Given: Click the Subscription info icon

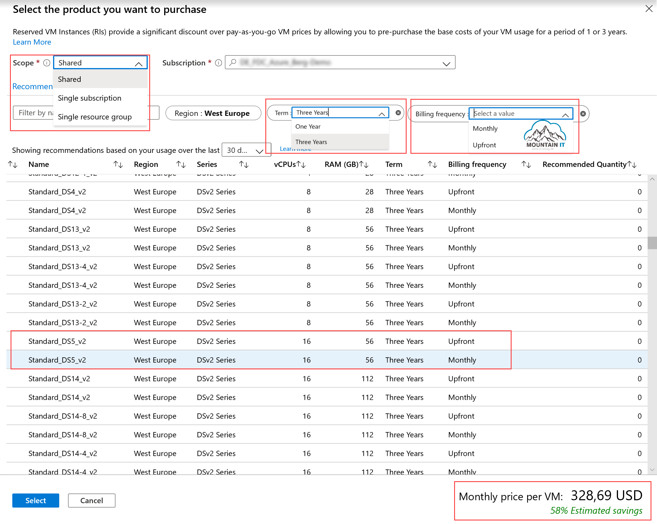Looking at the screenshot, I should (218, 63).
